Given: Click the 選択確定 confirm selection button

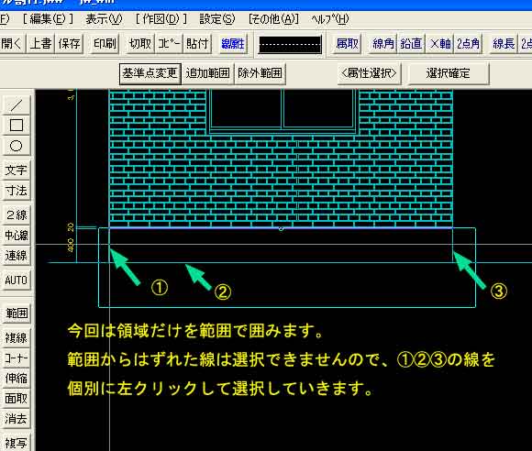Looking at the screenshot, I should pyautogui.click(x=448, y=73).
